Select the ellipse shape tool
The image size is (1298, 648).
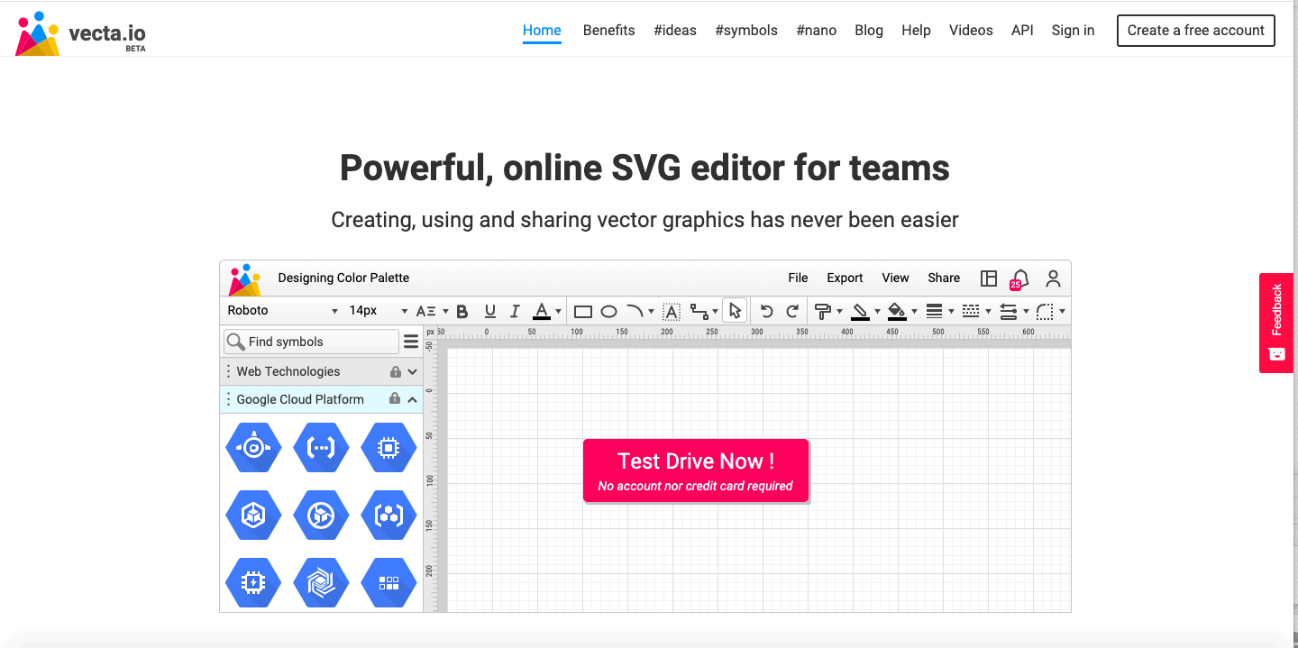coord(609,311)
